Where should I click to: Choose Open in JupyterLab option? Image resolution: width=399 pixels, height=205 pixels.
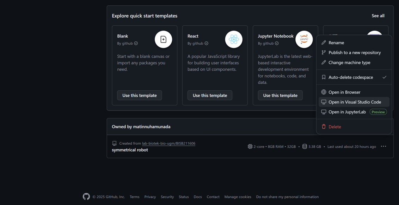pos(347,112)
